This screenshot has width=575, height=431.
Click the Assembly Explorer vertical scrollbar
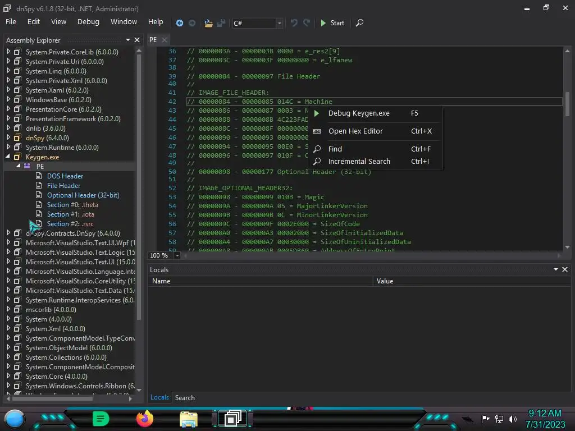(139, 187)
